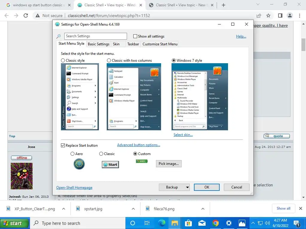Open the Taskbar tab
The height and width of the screenshot is (229, 306).
click(x=133, y=44)
